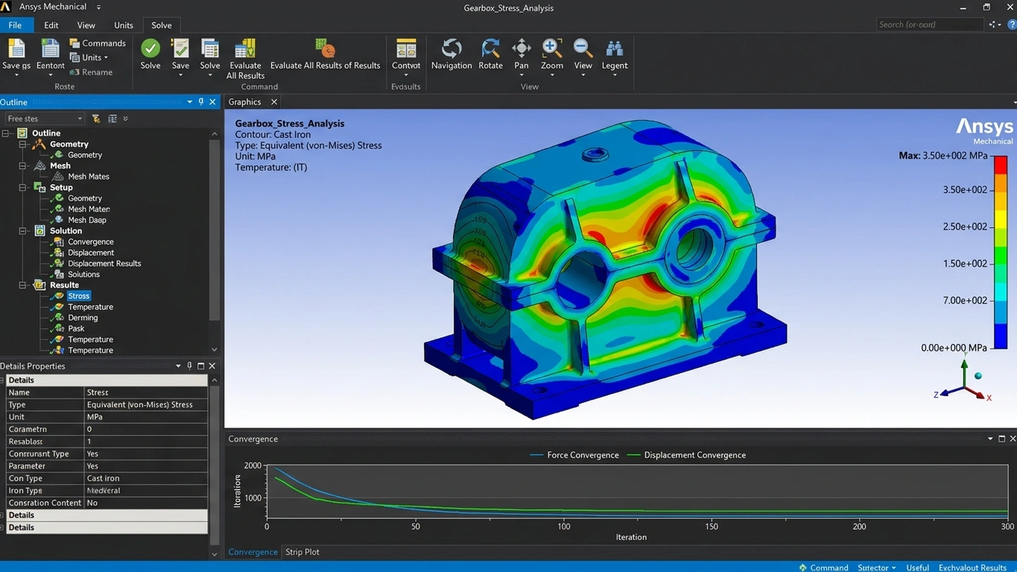Expand the Outline toolbar overflow chevron
This screenshot has width=1017, height=572.
coord(126,119)
